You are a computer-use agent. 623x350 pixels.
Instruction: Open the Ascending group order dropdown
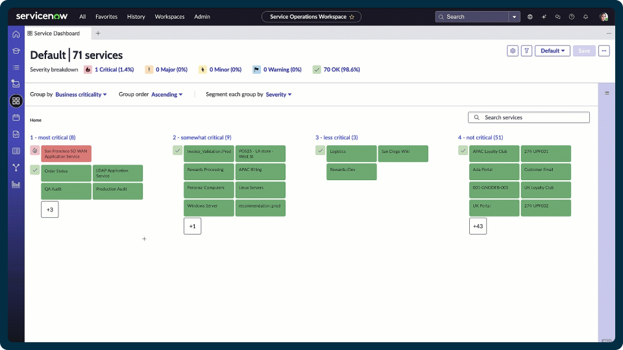(167, 95)
